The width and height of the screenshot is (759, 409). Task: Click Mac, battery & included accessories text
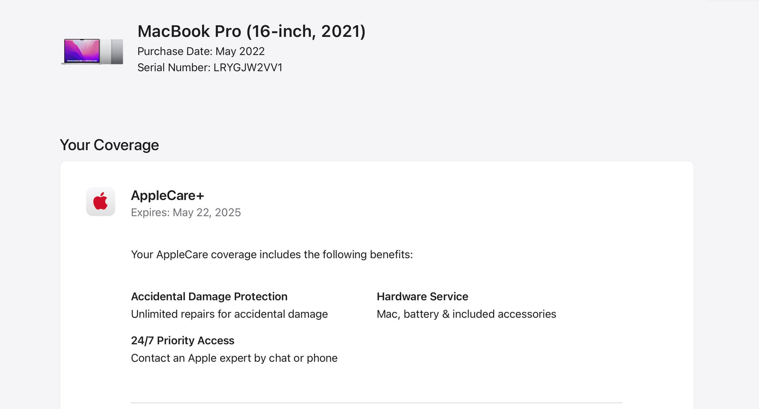coord(466,314)
